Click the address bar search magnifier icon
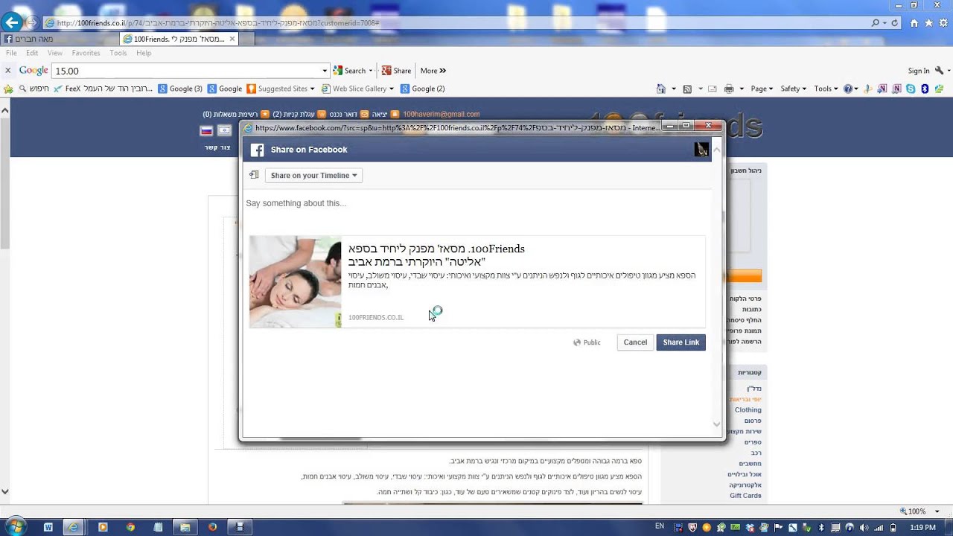 (876, 23)
